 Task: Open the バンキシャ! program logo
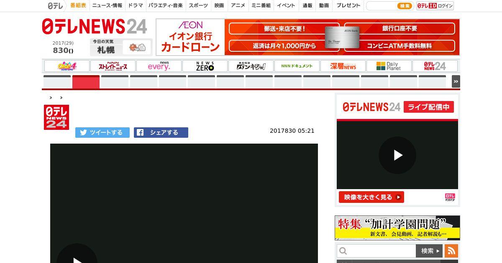[x=251, y=66]
